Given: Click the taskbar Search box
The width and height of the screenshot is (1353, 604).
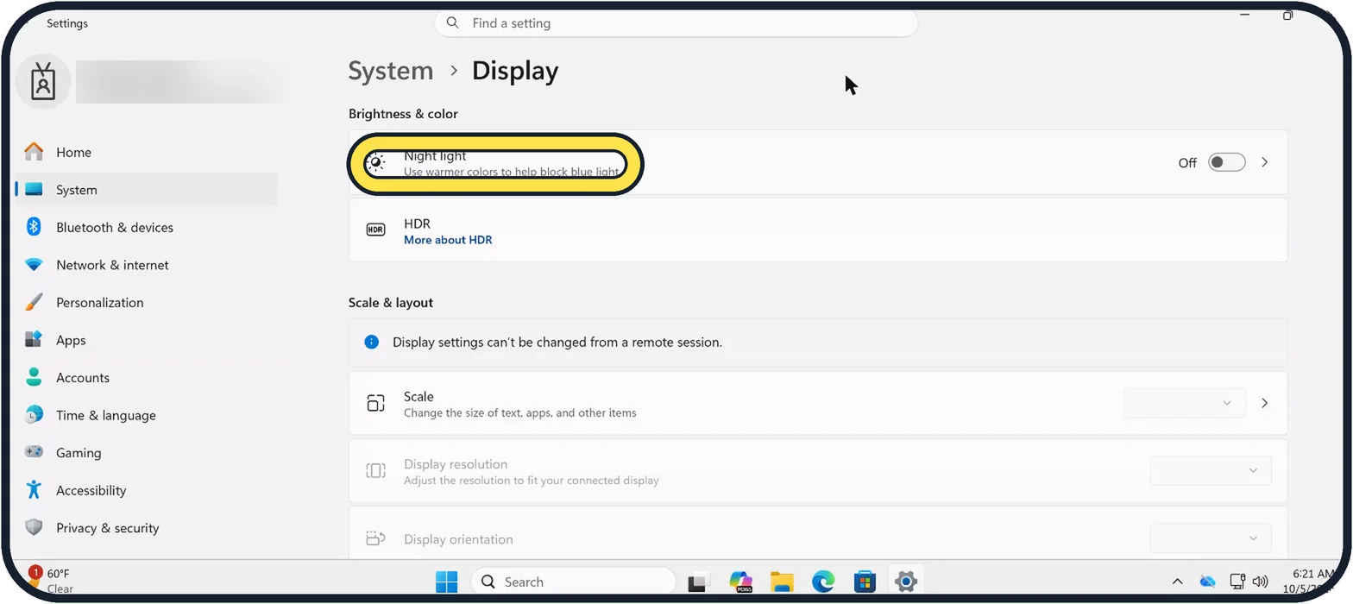Looking at the screenshot, I should click(x=573, y=582).
